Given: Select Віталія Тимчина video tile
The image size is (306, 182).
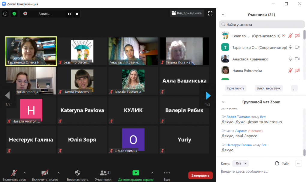Looking at the screenshot, I should (133, 81).
